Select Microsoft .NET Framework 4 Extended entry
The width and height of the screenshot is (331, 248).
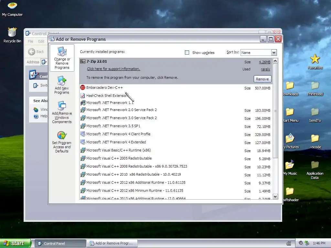pos(176,142)
